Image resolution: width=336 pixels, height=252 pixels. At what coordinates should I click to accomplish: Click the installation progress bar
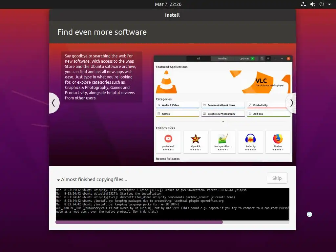pos(172,222)
